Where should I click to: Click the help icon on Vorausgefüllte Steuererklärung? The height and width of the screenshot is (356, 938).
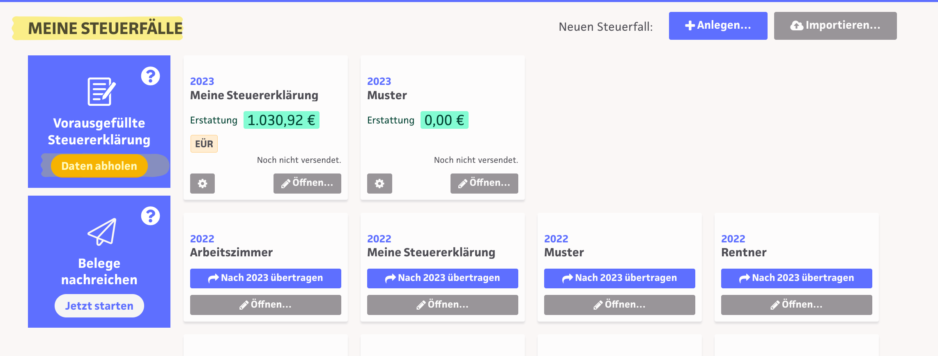pos(150,76)
